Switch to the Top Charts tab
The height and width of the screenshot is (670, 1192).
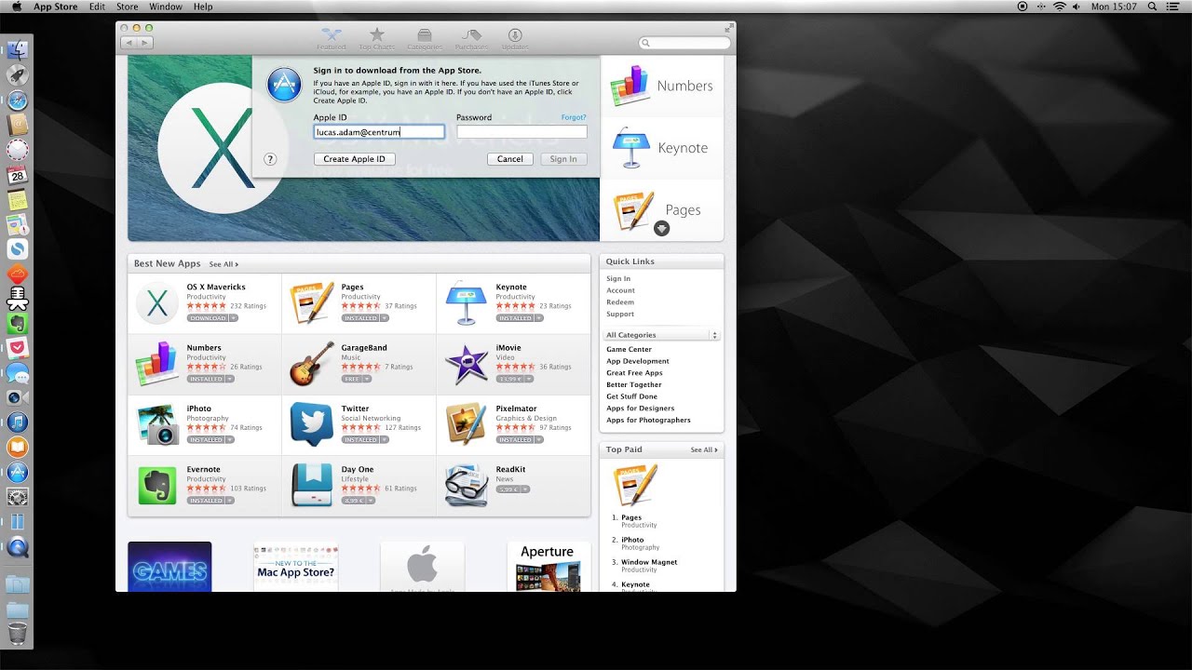coord(376,38)
